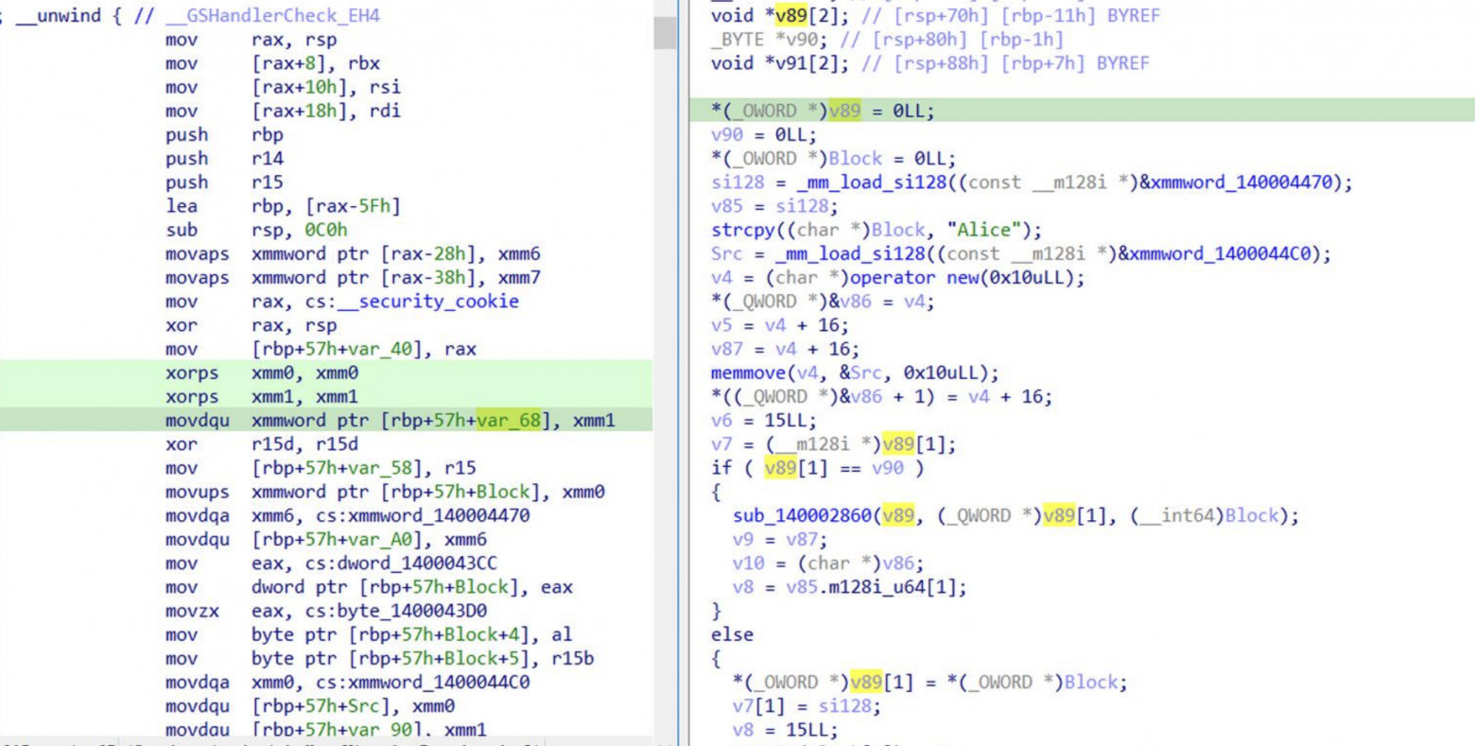Click the "lea rbp, [rax-5Fh]" instruction
Viewport: 1475px width, 746px height.
[283, 206]
